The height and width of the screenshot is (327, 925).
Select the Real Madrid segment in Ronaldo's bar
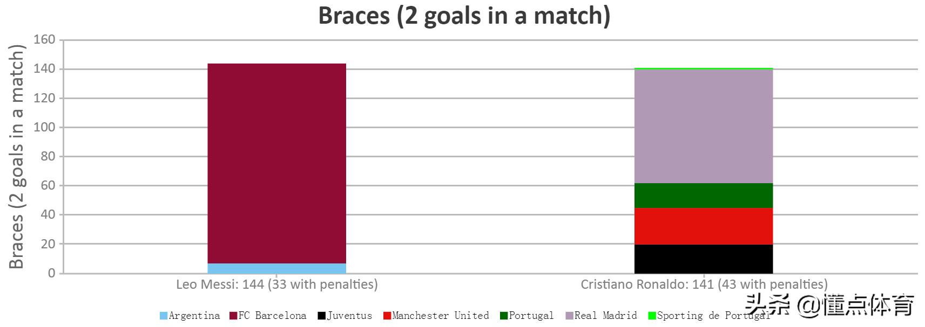pyautogui.click(x=703, y=127)
